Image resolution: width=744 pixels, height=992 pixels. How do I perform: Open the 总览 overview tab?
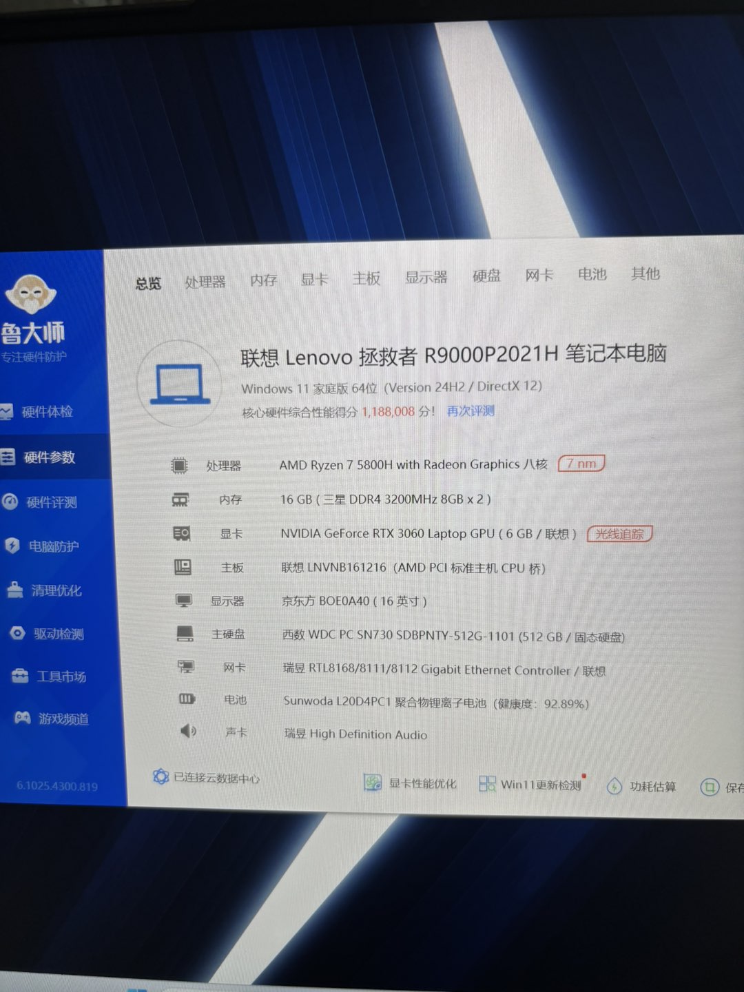(x=148, y=283)
